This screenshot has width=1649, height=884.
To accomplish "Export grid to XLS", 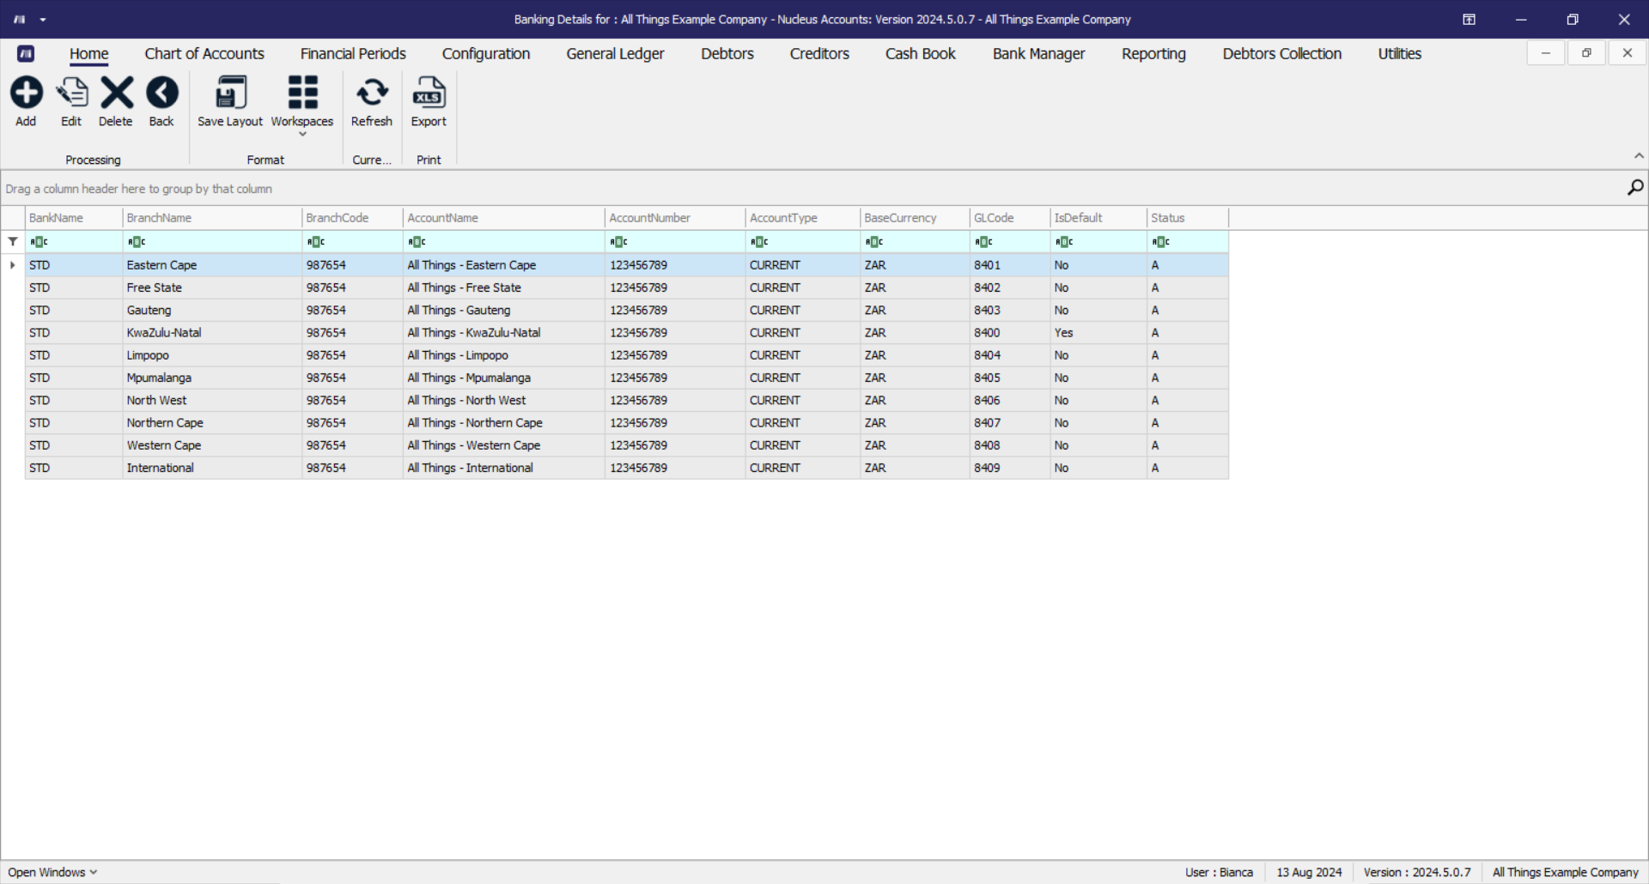I will pyautogui.click(x=429, y=102).
